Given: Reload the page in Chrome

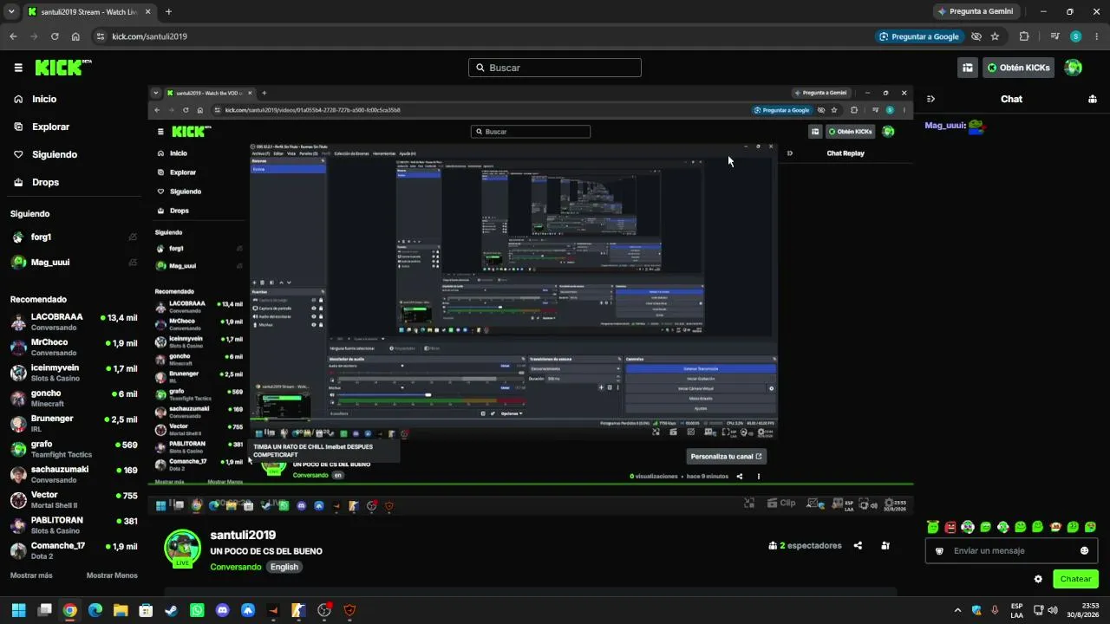Looking at the screenshot, I should (55, 36).
